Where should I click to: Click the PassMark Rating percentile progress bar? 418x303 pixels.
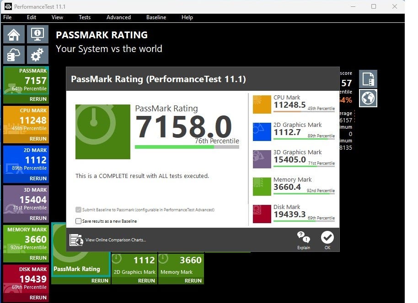187,147
